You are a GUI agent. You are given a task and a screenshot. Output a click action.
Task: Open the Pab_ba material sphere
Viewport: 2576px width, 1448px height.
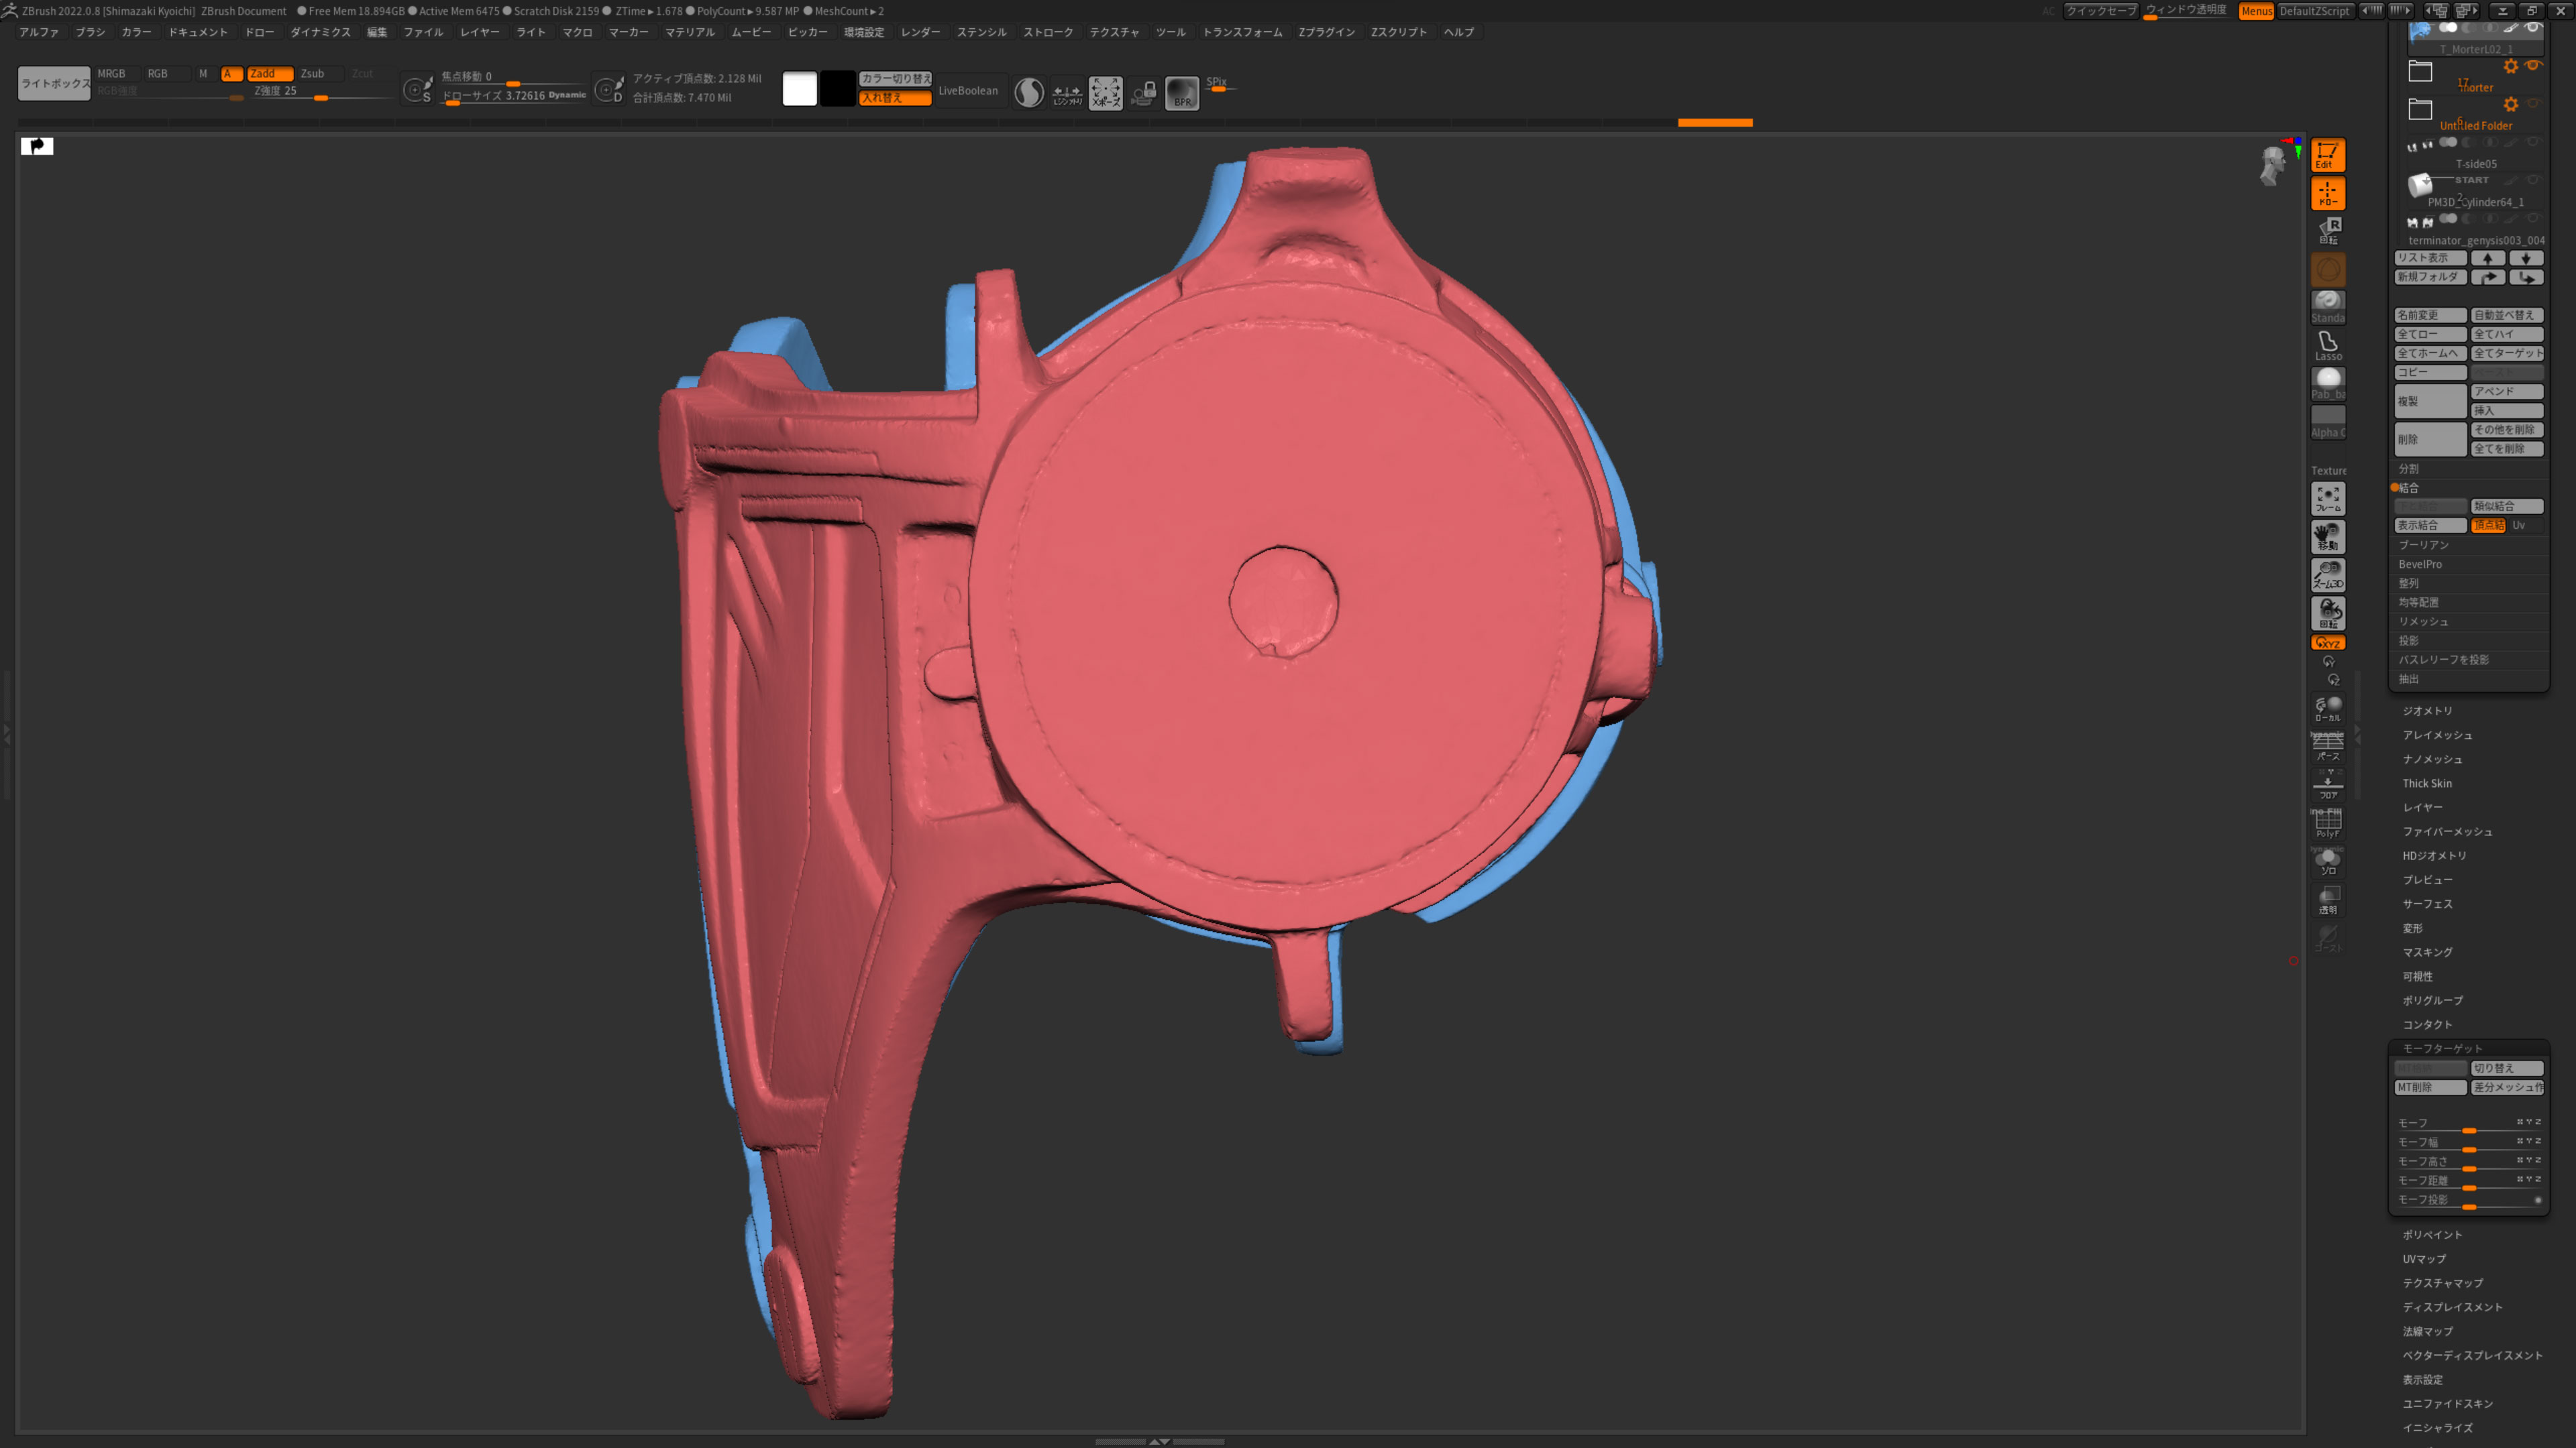pos(2327,383)
